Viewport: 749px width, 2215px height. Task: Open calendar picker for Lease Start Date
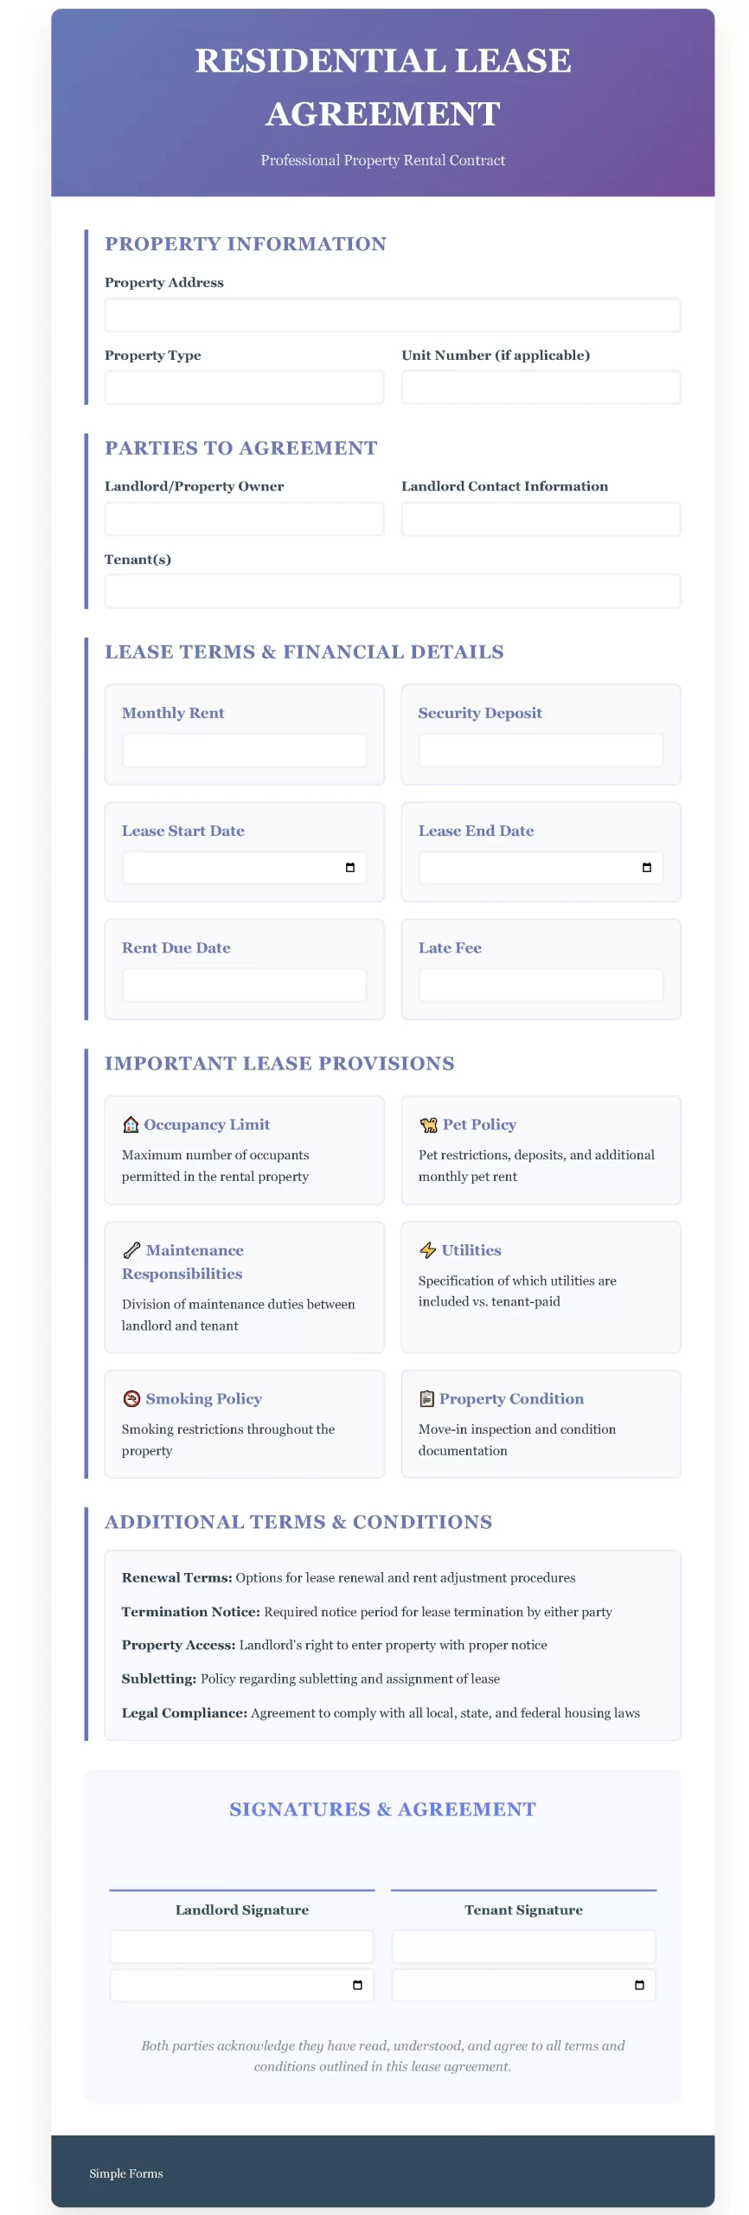pos(350,868)
